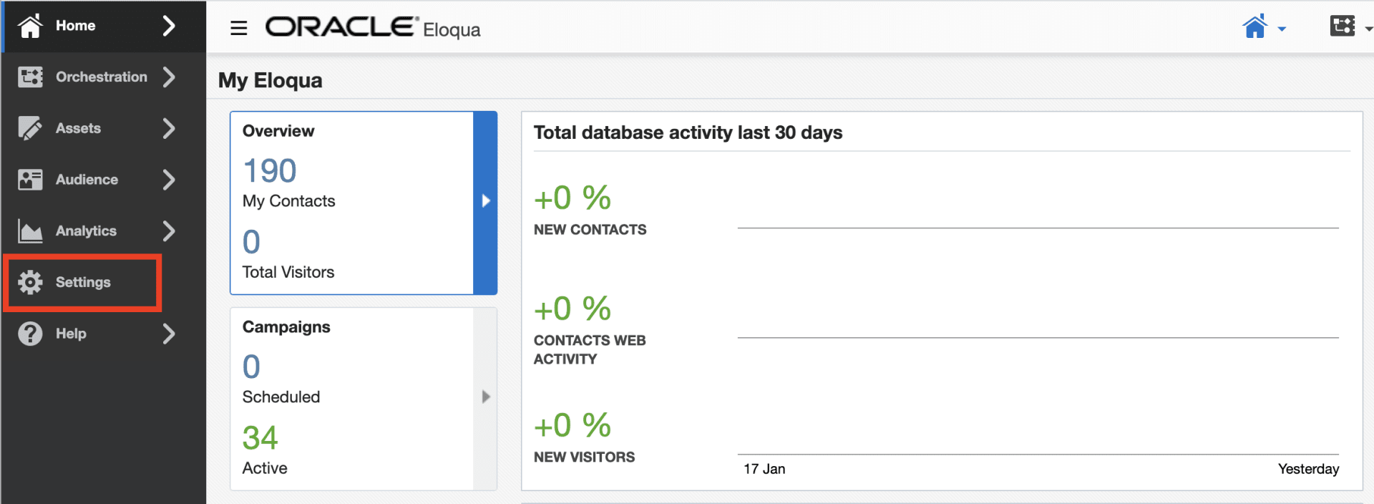The height and width of the screenshot is (504, 1374).
Task: Click the Home house icon in sidebar
Action: [30, 26]
